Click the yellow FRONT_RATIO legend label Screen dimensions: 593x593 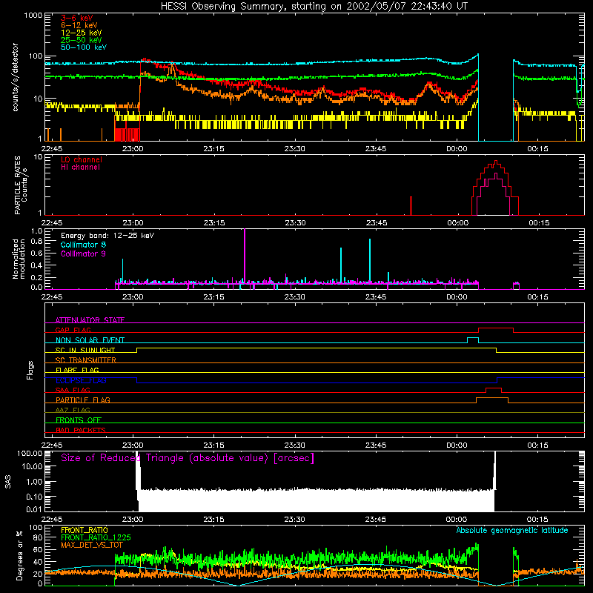85,530
